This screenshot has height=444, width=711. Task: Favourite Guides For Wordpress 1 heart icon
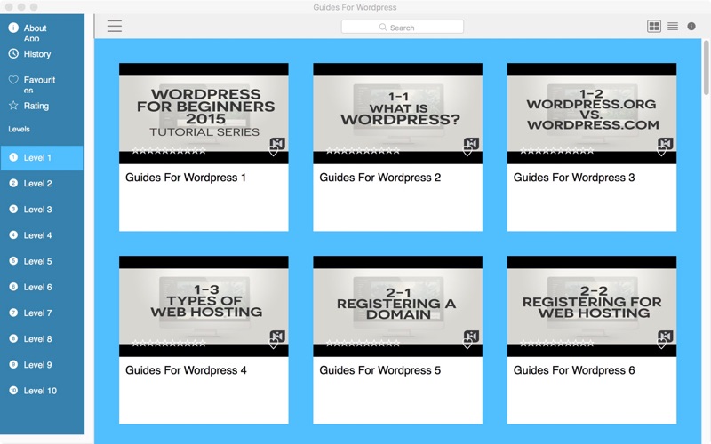[274, 152]
